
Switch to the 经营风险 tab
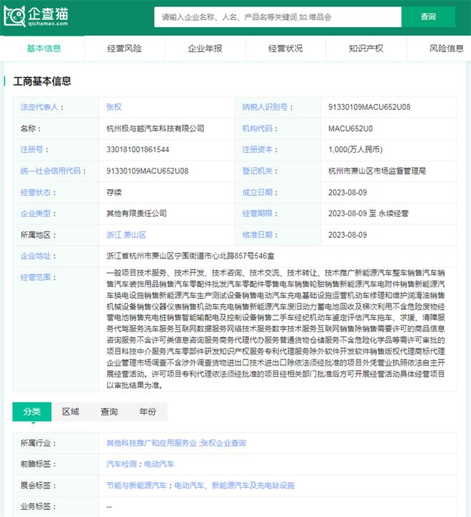coord(124,49)
